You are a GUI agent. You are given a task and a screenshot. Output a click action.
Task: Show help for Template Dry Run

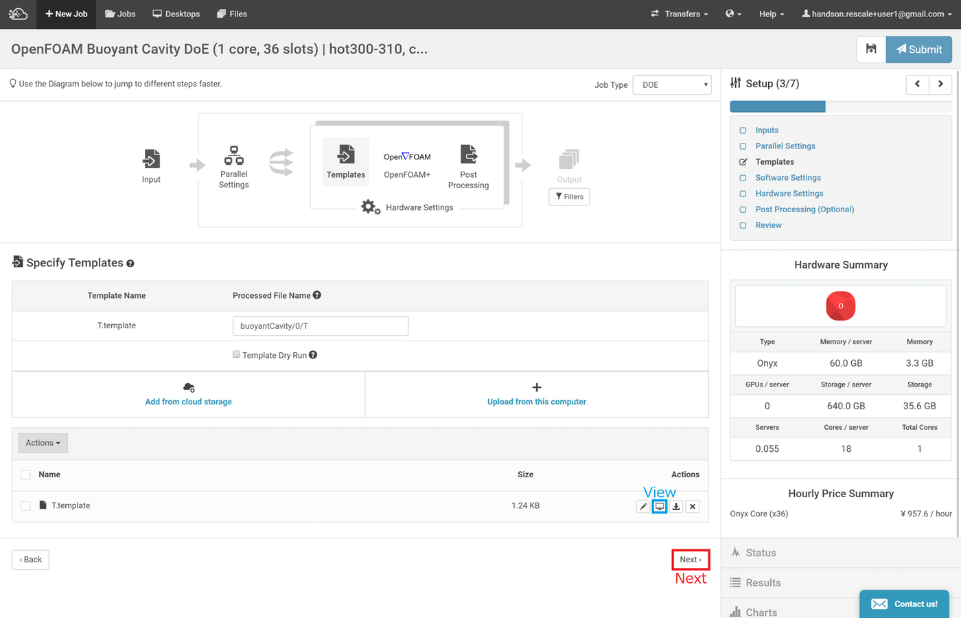point(313,355)
